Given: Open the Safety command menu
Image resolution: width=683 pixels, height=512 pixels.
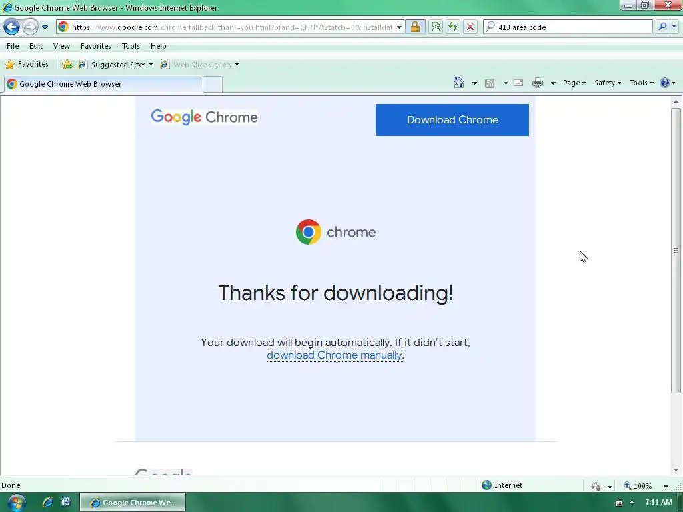Looking at the screenshot, I should [607, 83].
